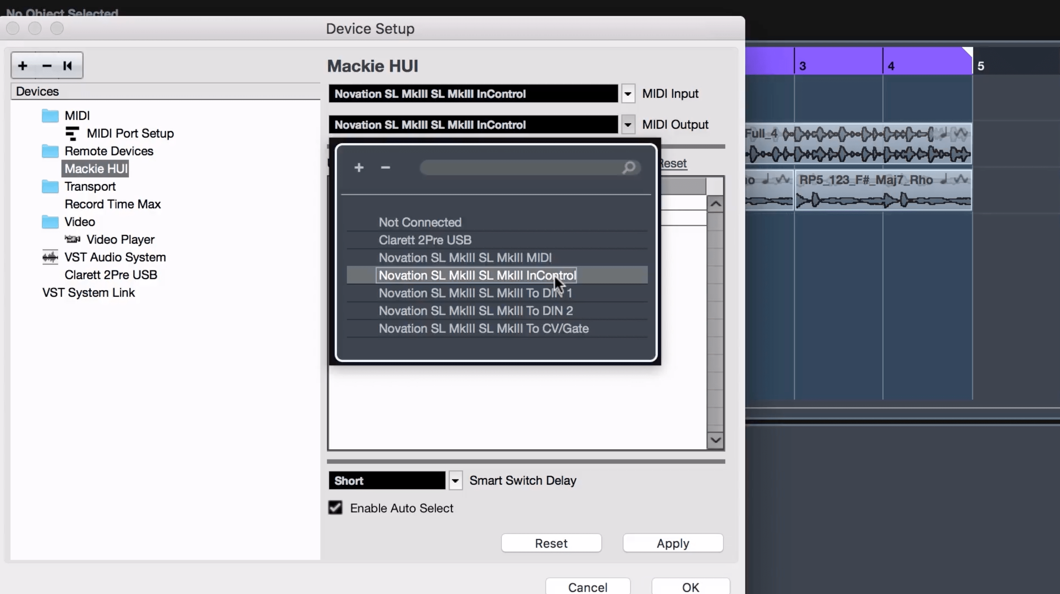Choose Novation SL MkIII To DIN 2
The height and width of the screenshot is (594, 1060).
497,311
